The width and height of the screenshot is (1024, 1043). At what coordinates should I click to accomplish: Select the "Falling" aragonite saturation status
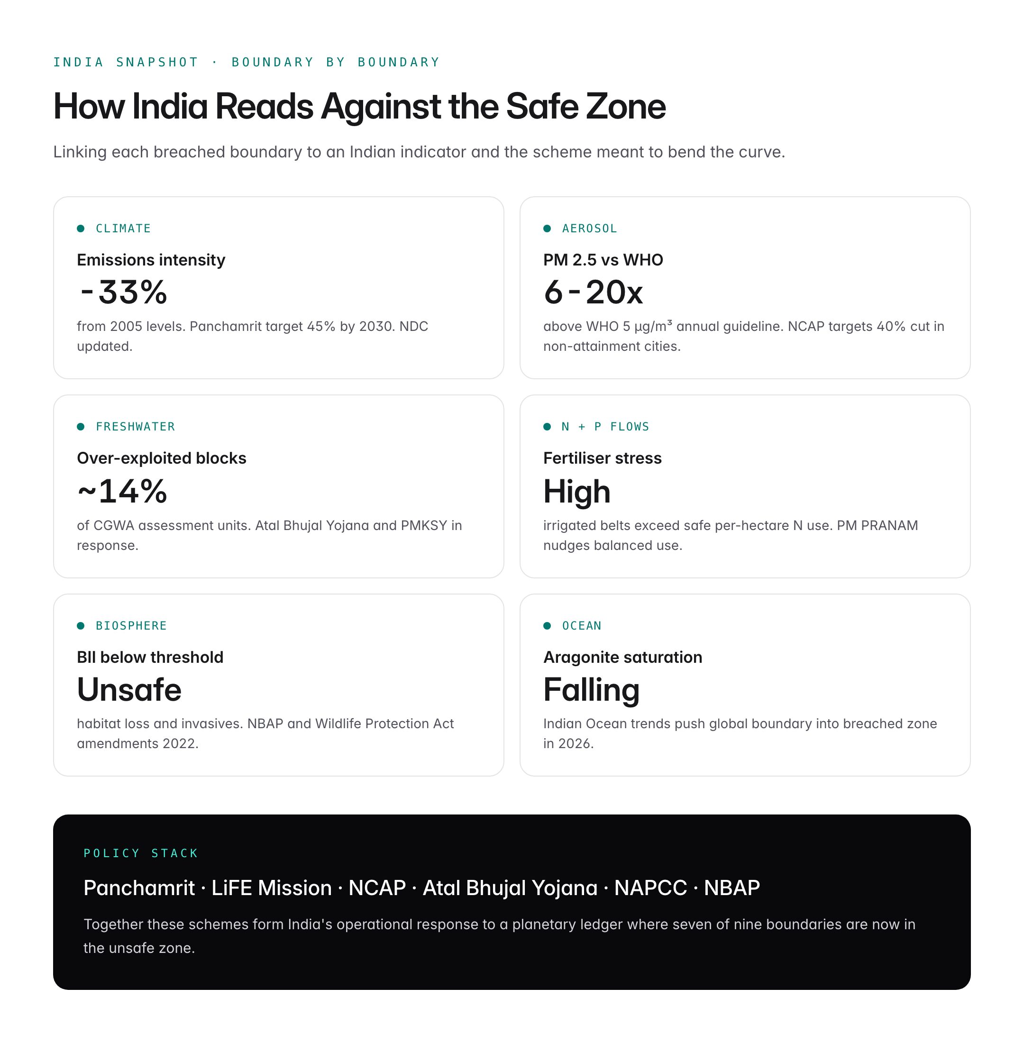[x=591, y=690]
